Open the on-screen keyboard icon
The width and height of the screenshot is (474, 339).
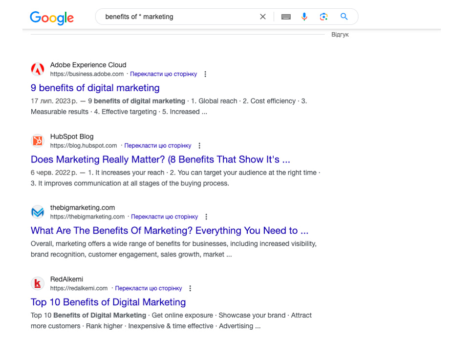pos(286,17)
